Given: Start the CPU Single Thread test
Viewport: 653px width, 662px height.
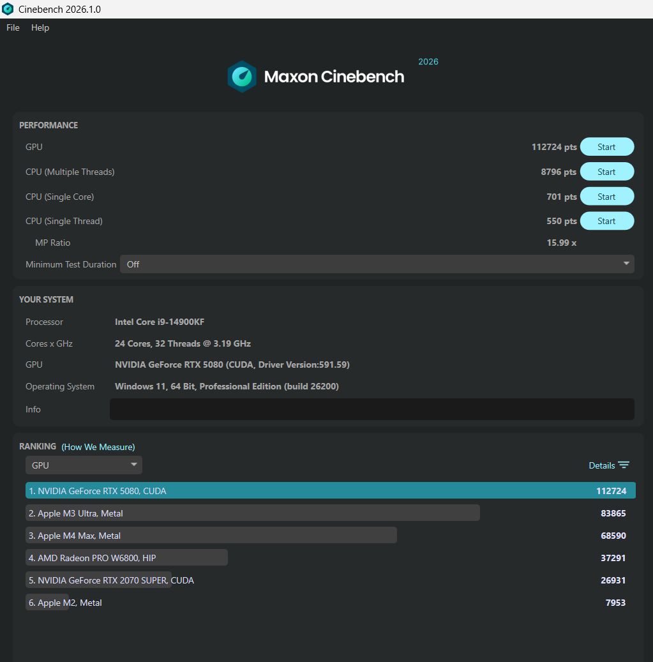Looking at the screenshot, I should tap(606, 221).
